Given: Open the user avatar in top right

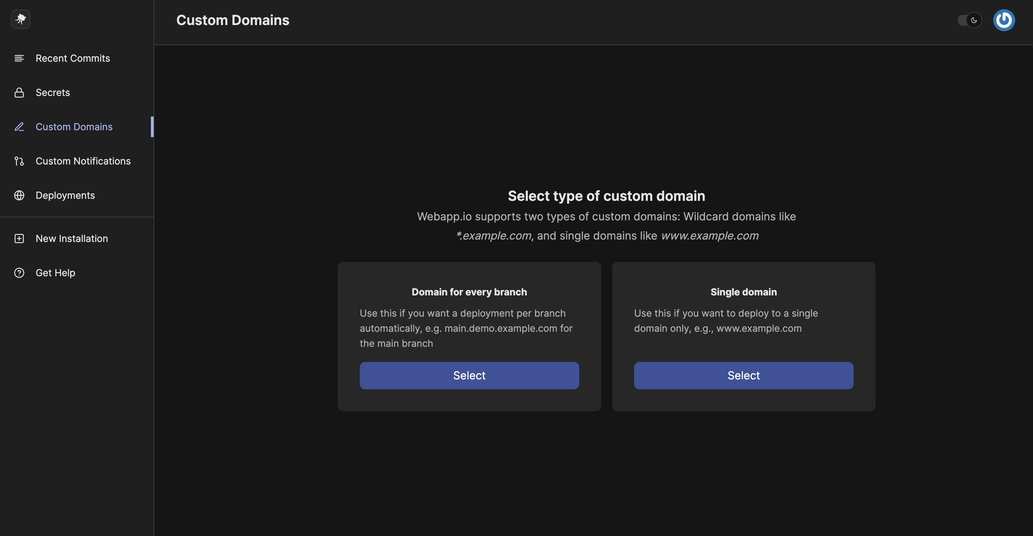Looking at the screenshot, I should 1004,20.
